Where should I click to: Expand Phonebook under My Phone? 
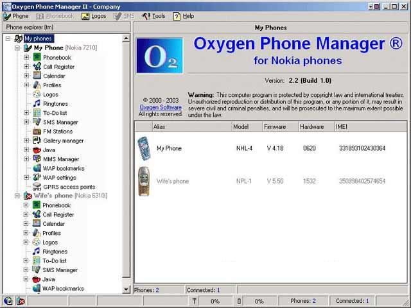tap(26, 57)
